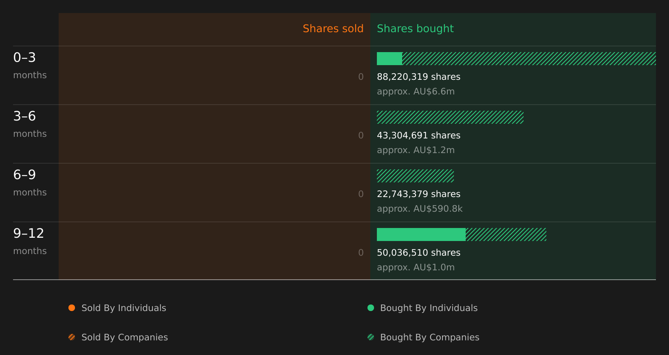Click striped companies bar in 9–12 months row
The height and width of the screenshot is (355, 669).
pos(506,234)
